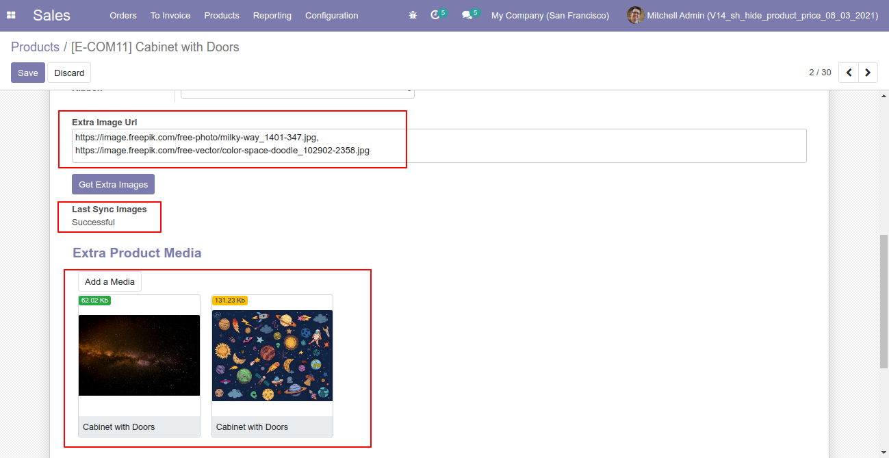The image size is (889, 458).
Task: Open the To Invoice menu
Action: click(x=170, y=15)
